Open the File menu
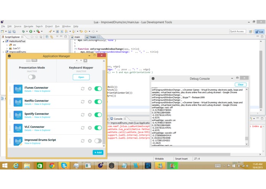This screenshot has height=189, width=266. (3, 26)
